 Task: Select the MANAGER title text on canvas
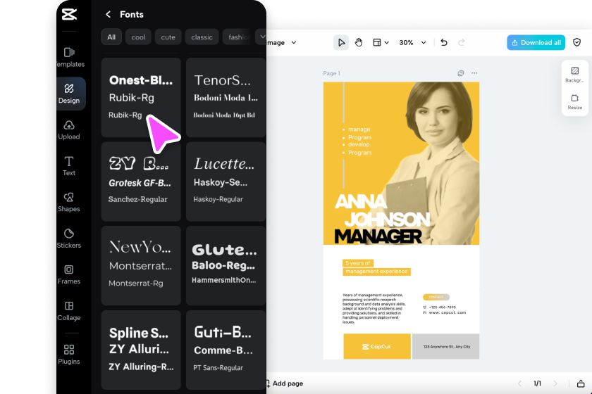point(378,236)
